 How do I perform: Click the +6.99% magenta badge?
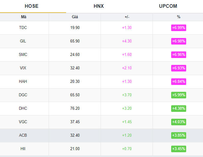[x=179, y=28]
